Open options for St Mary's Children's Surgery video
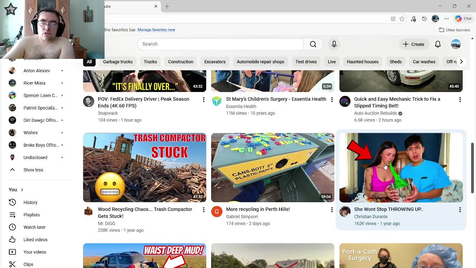Image resolution: width=476 pixels, height=268 pixels. coord(332,99)
